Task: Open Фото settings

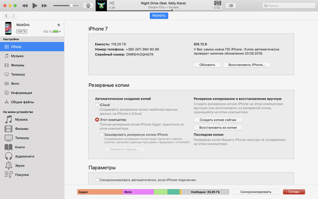Action: coord(32,84)
